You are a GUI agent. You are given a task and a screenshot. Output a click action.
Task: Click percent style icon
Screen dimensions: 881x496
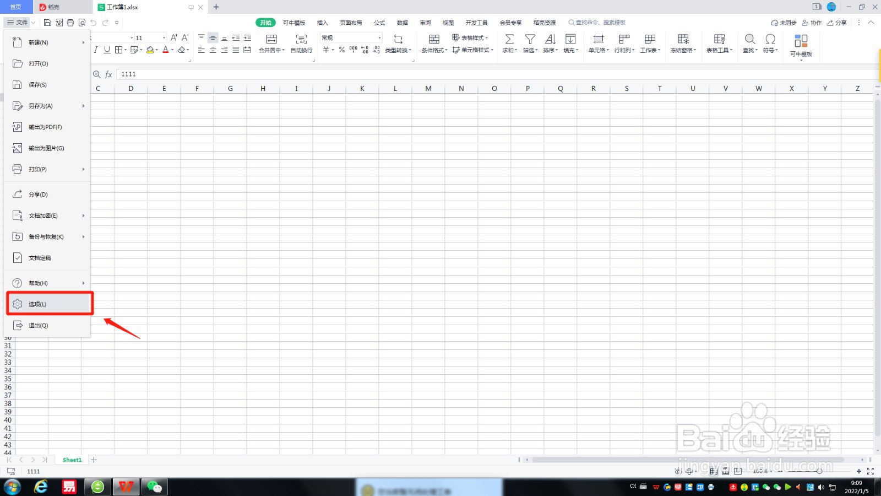[341, 50]
